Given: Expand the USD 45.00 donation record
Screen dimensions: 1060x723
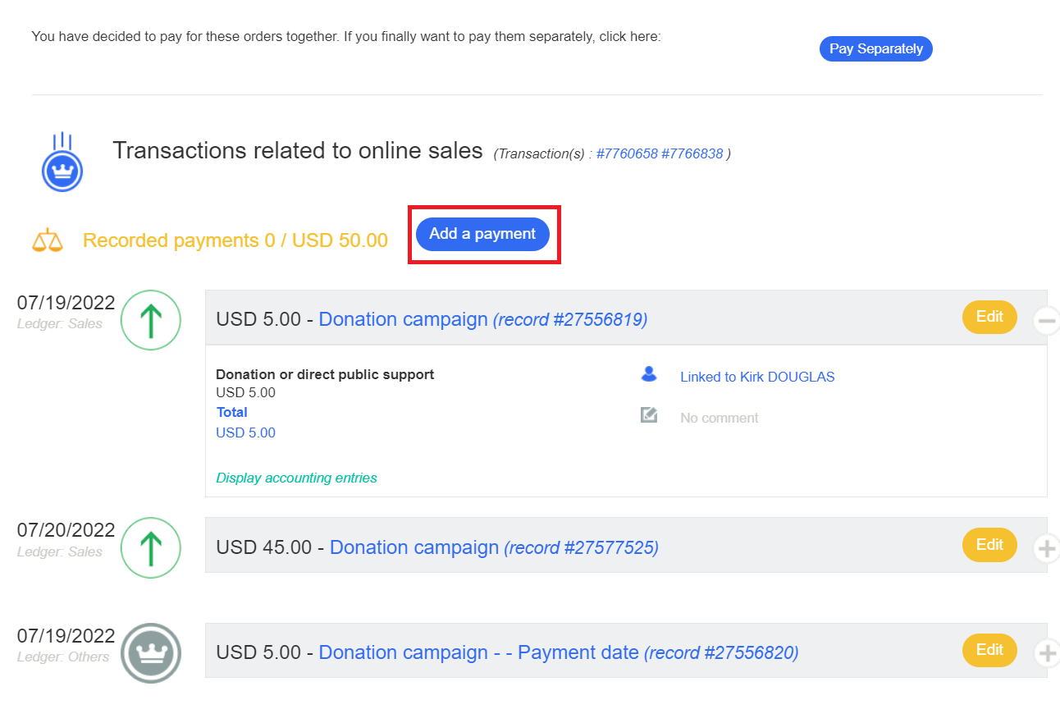Looking at the screenshot, I should click(1045, 547).
